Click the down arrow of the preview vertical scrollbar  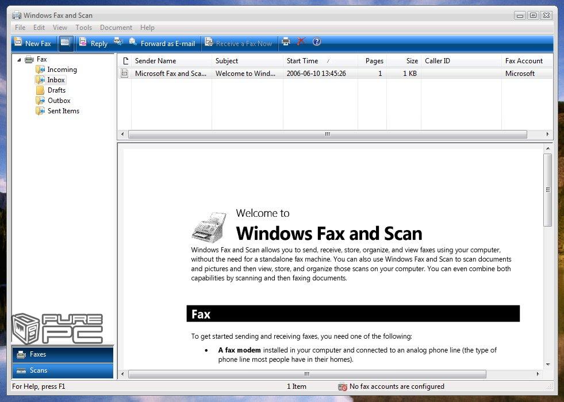[548, 364]
